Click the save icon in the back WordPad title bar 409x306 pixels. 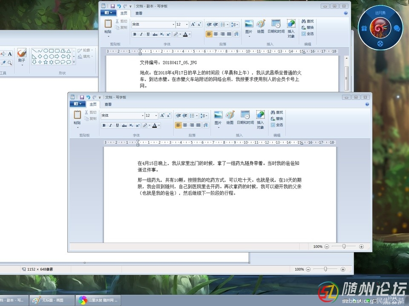[x=112, y=6]
